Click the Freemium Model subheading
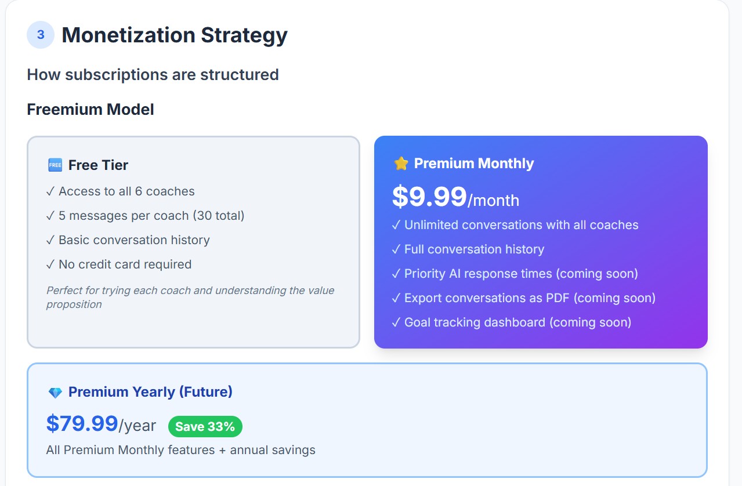 [91, 109]
